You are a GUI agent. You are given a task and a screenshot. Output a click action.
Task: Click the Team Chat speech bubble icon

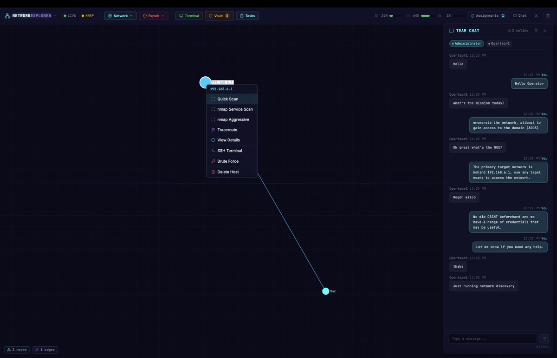(x=452, y=31)
